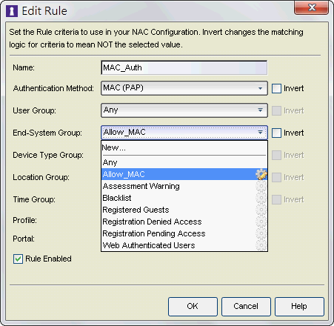Click the gear icon beside Registration Pending Access

click(261, 233)
